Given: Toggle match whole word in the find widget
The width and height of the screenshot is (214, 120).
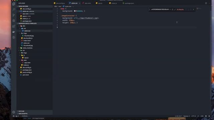Looking at the screenshot, I should click(173, 10).
